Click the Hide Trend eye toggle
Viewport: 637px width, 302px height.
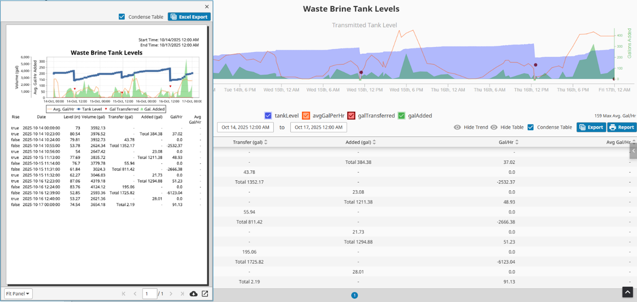pos(457,127)
